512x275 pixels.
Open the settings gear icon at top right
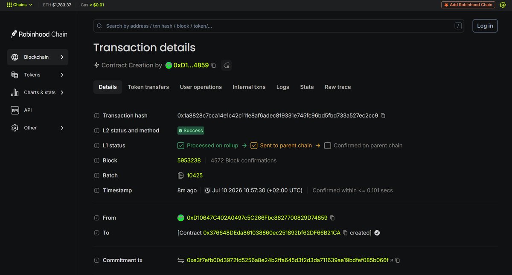click(x=502, y=5)
